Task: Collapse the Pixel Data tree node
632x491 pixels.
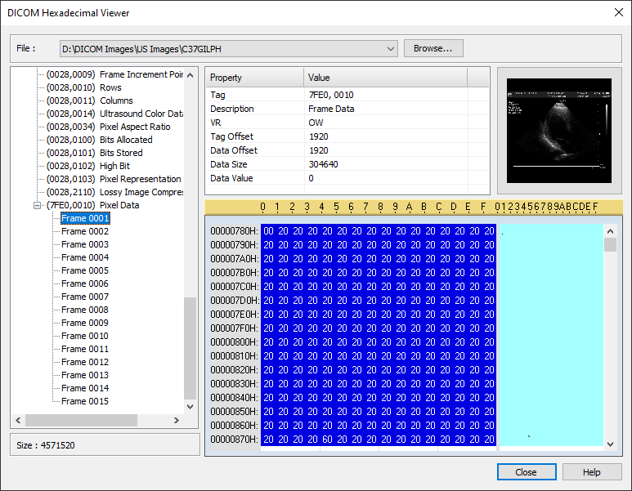Action: pos(38,205)
